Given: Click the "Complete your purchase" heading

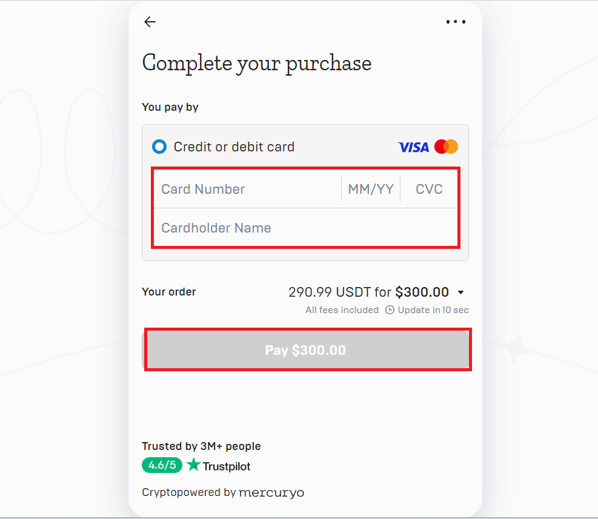Looking at the screenshot, I should [256, 63].
